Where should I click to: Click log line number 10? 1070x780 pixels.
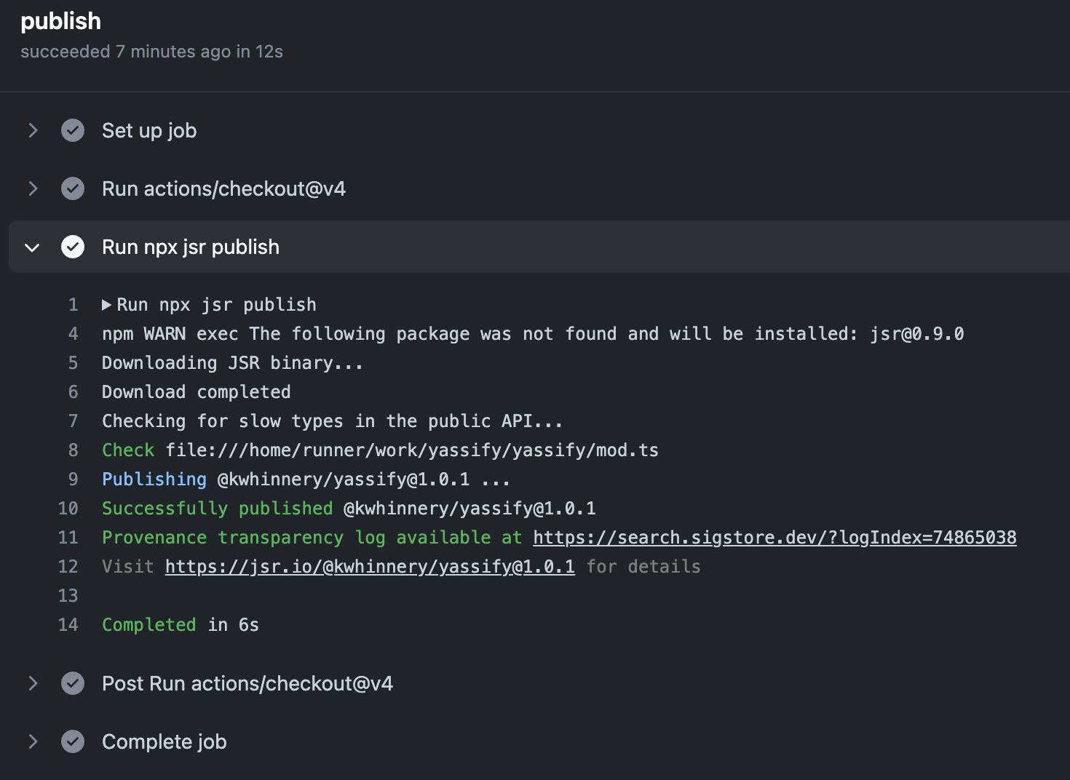pos(68,509)
